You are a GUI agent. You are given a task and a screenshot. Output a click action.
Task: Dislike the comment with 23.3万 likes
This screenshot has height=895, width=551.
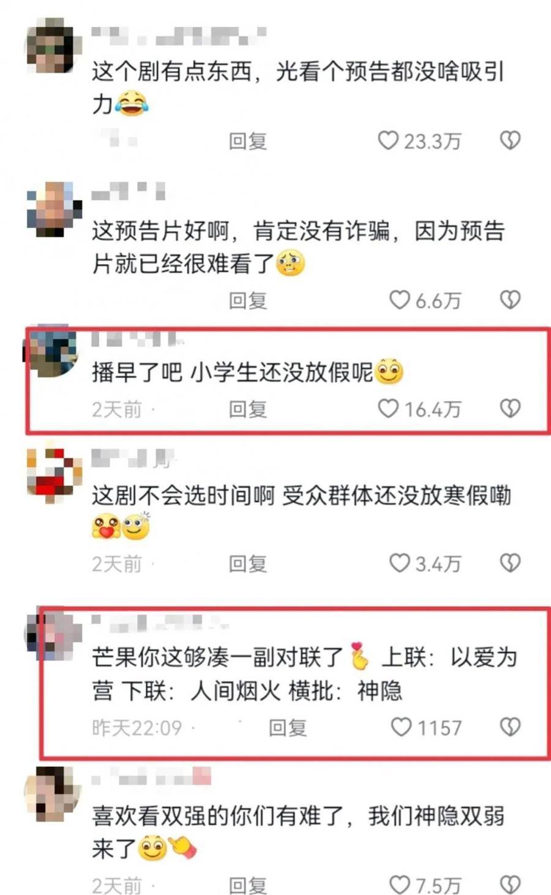[510, 140]
